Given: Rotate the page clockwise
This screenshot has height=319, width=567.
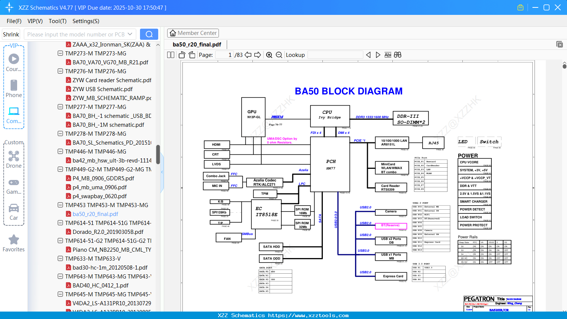Looking at the screenshot, I should tap(192, 55).
